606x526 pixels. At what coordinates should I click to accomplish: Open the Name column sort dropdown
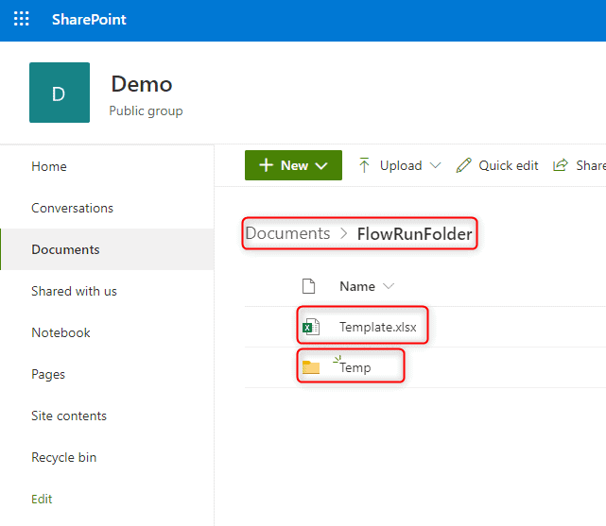coord(388,286)
